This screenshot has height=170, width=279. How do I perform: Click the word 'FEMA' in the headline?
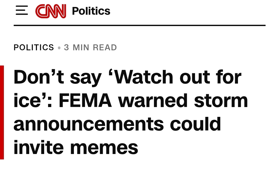tap(85, 101)
